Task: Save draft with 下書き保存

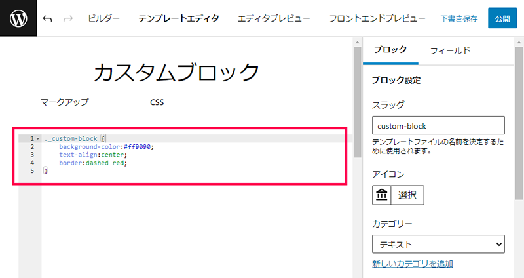Action: (x=459, y=19)
